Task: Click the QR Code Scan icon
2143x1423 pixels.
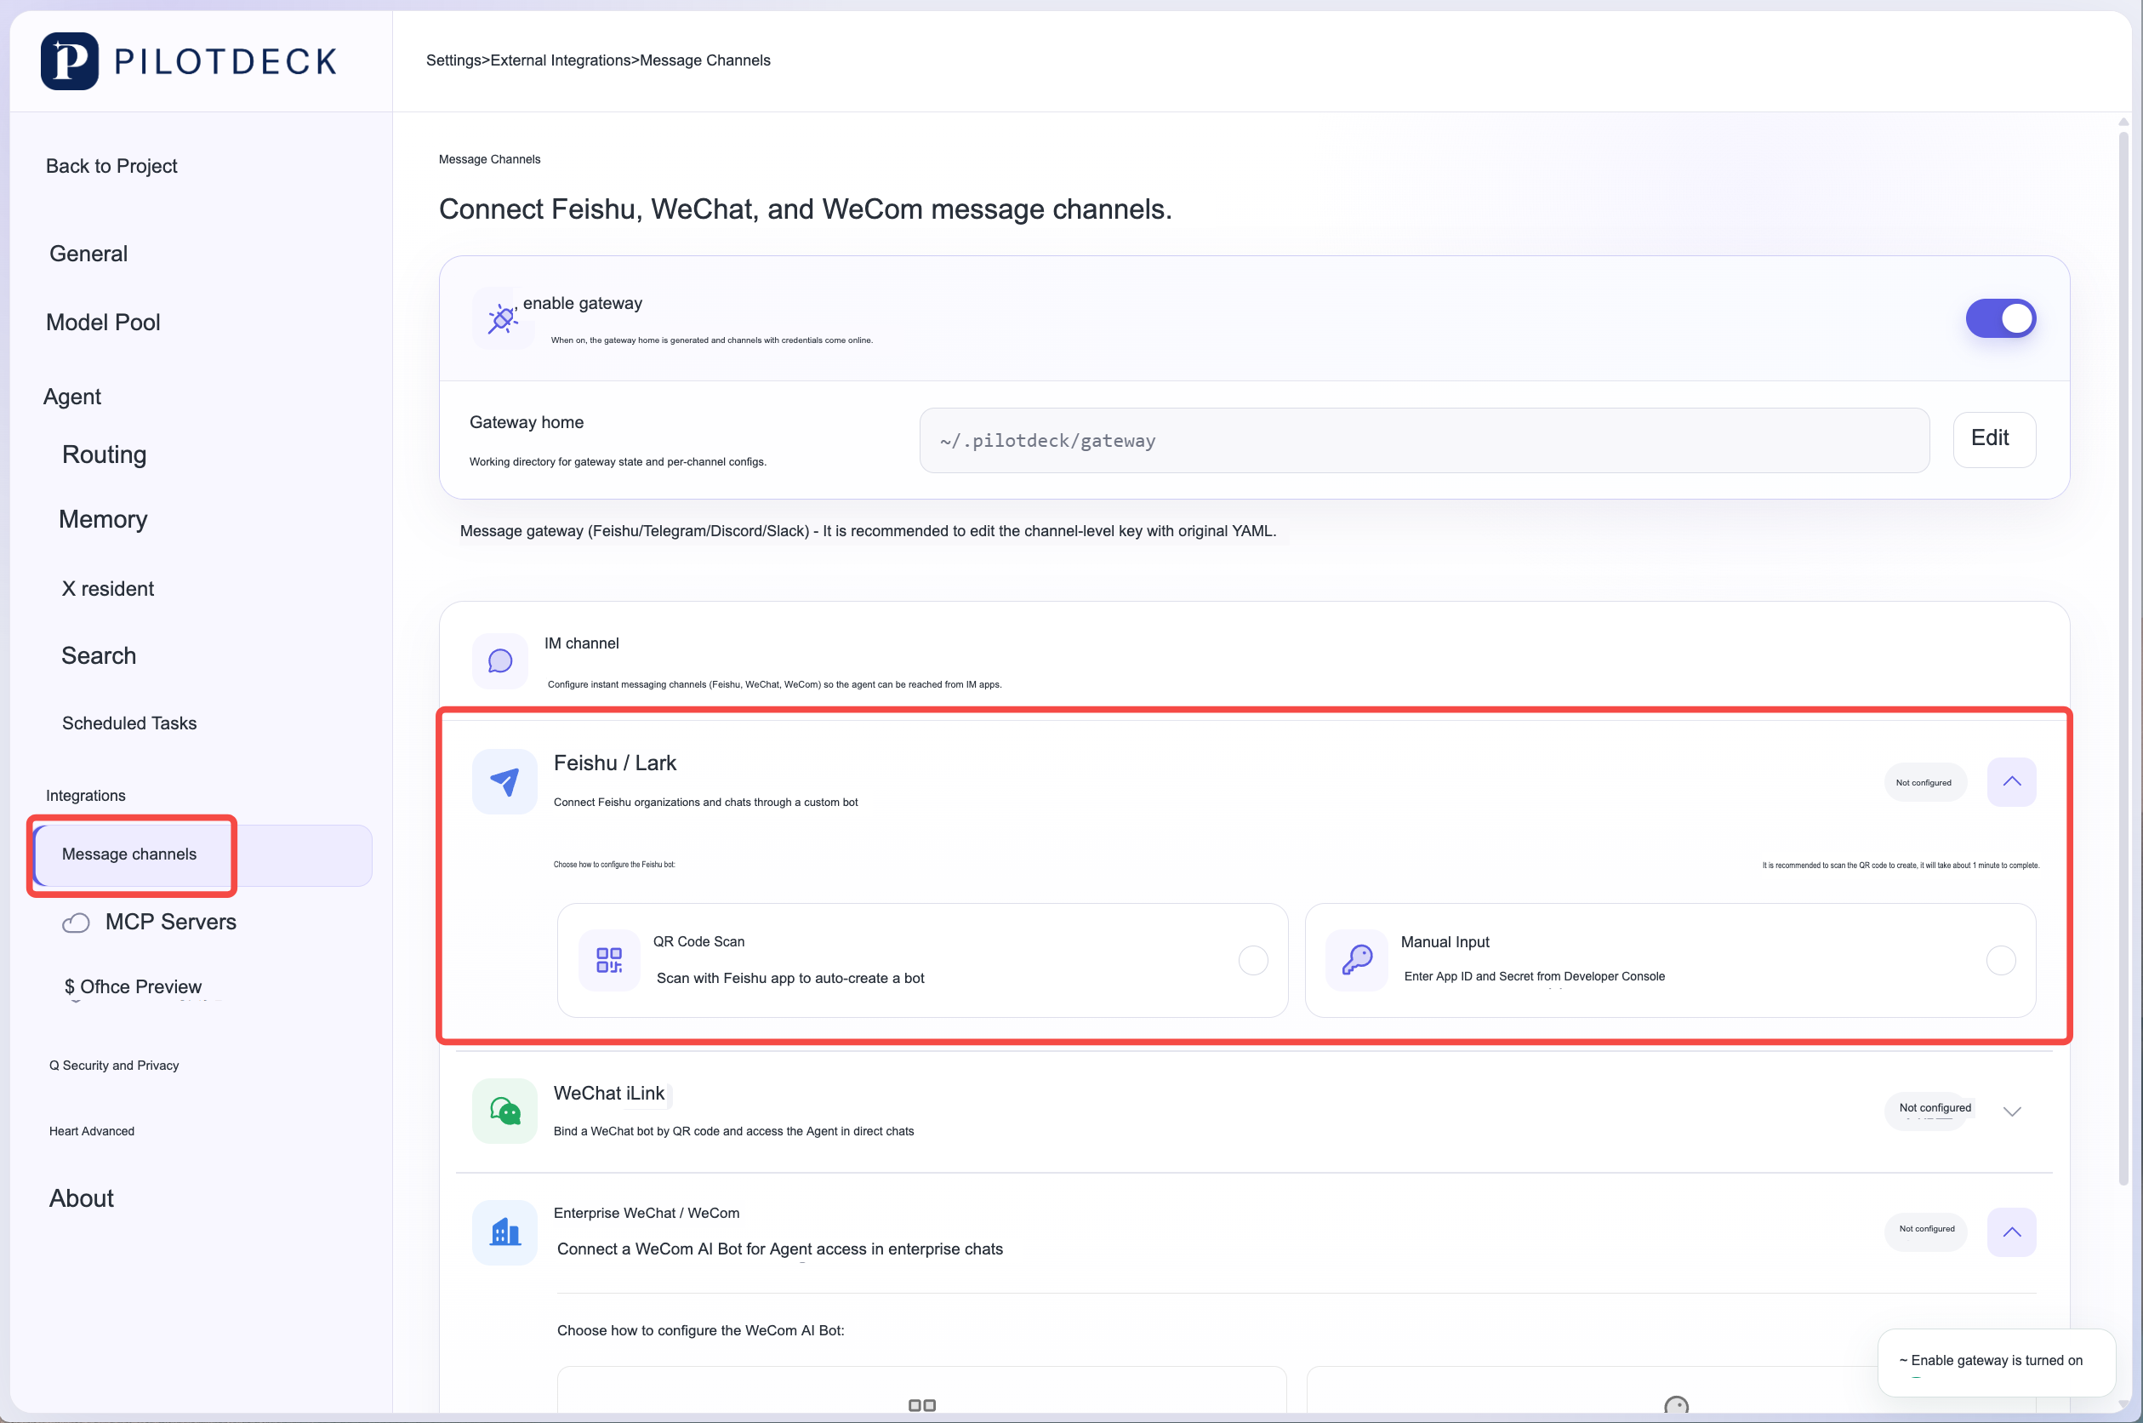Action: pos(608,960)
